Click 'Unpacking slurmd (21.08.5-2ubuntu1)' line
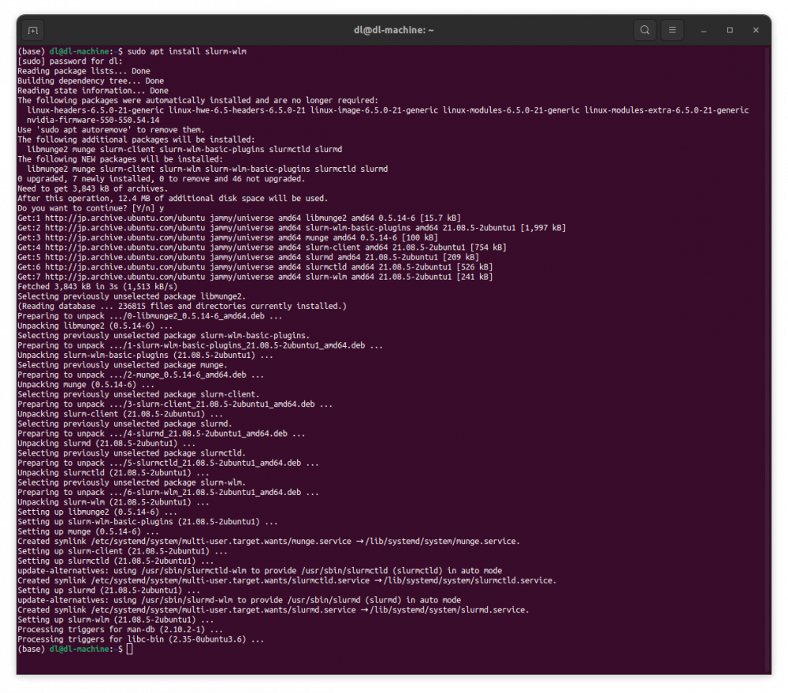 coord(106,444)
